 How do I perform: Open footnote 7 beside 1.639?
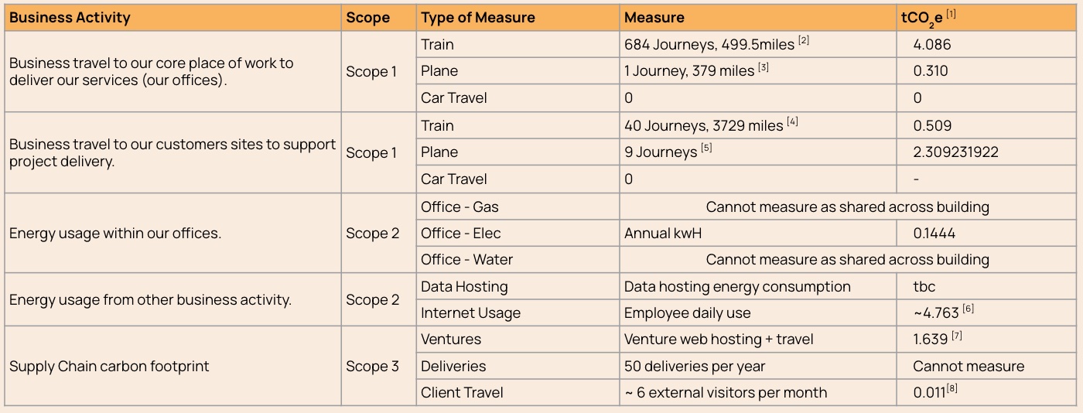[x=957, y=336]
